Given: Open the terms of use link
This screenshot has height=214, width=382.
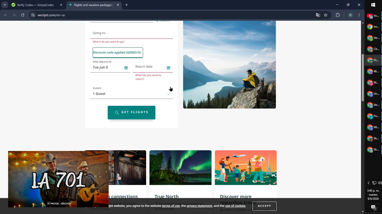Looking at the screenshot, I should point(171,206).
